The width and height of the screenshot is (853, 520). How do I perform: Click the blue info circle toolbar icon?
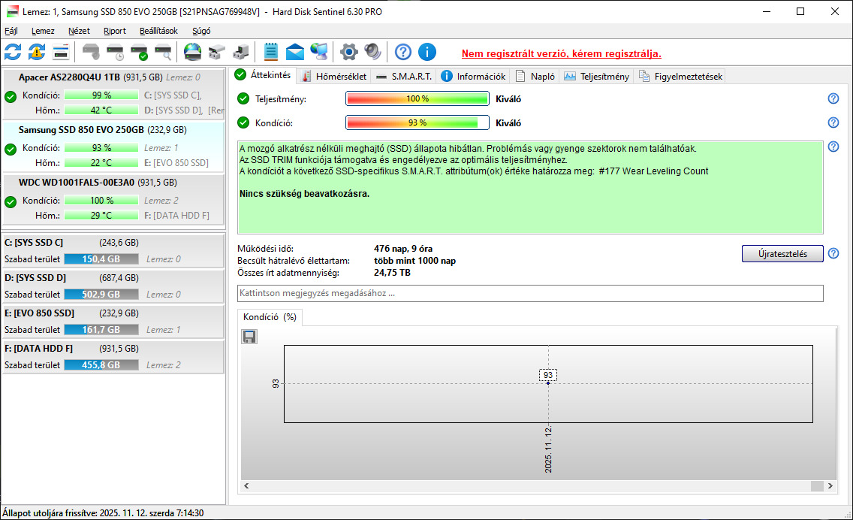point(427,53)
